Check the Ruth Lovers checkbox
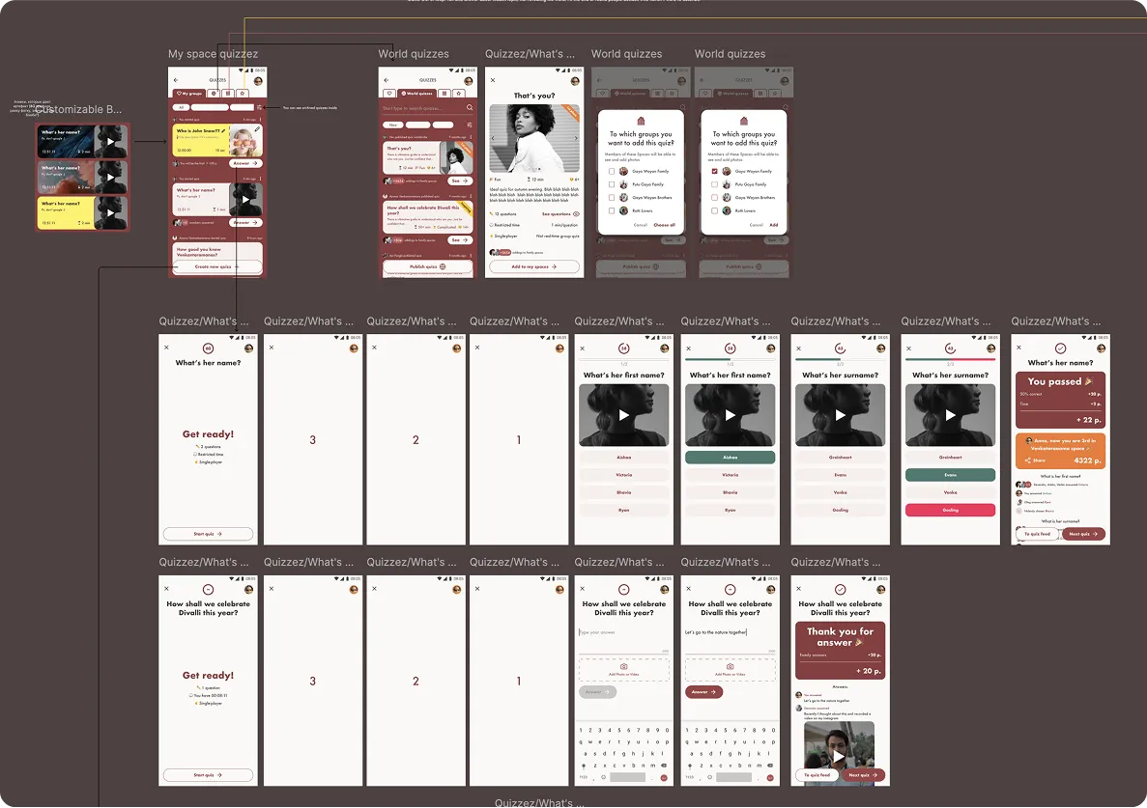 [x=611, y=210]
